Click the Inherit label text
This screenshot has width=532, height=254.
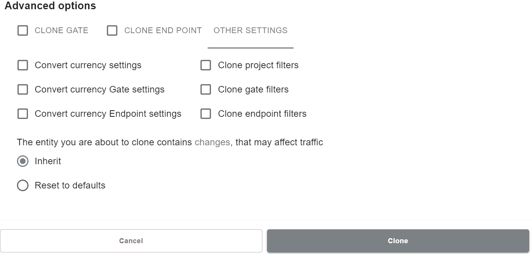[x=48, y=161]
